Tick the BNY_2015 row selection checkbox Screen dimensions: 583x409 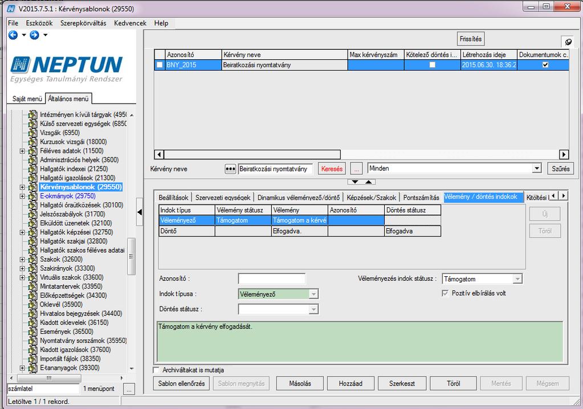point(160,64)
